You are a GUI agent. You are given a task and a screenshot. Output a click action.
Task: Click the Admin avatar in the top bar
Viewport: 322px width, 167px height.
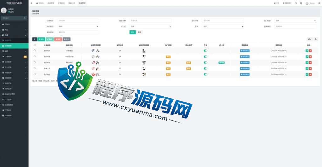[x=307, y=3]
